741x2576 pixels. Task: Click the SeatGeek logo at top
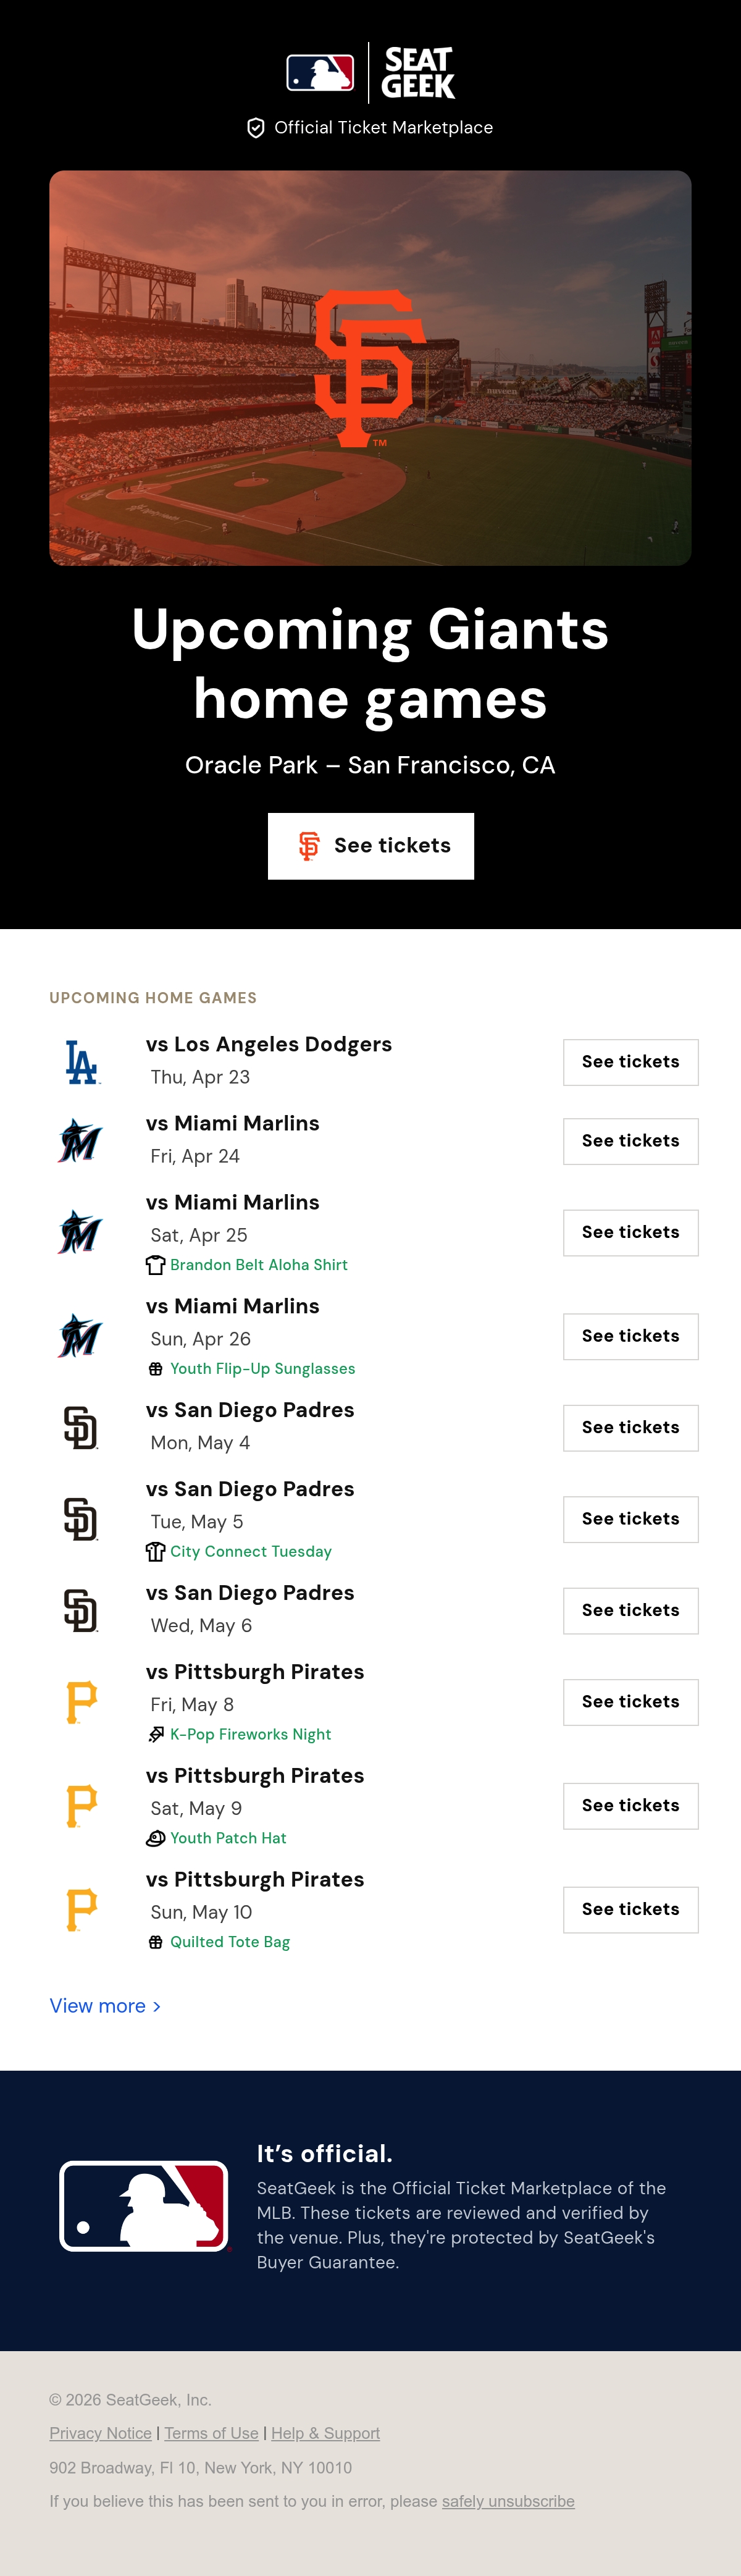418,73
